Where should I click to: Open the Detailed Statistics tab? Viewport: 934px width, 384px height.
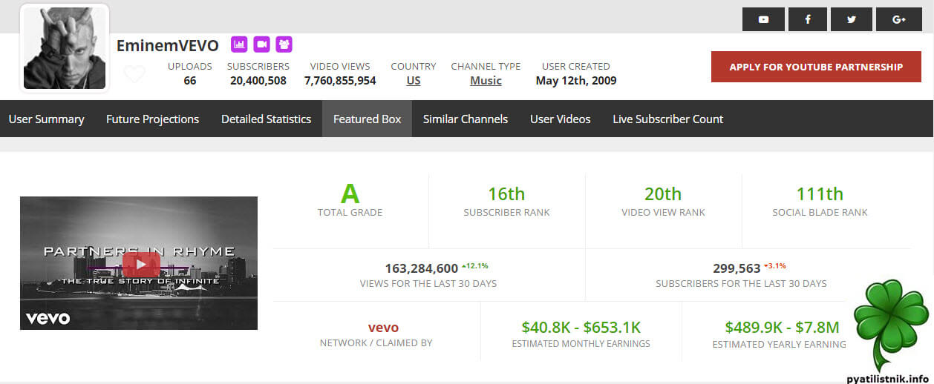click(266, 119)
